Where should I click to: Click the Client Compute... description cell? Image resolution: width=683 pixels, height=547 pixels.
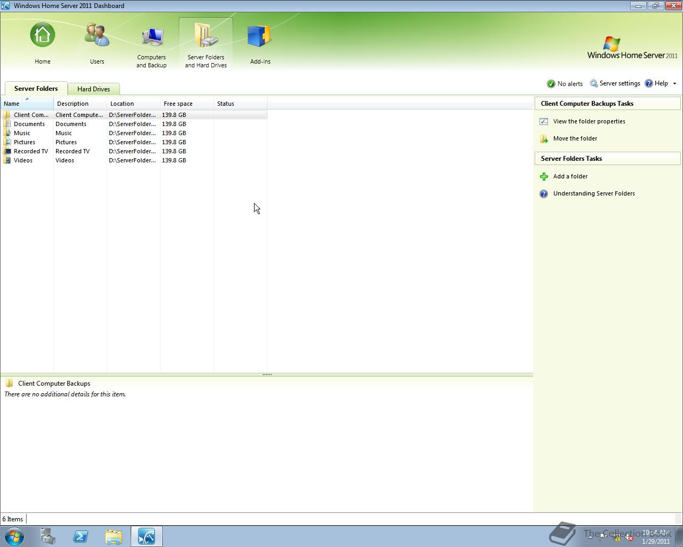point(80,115)
